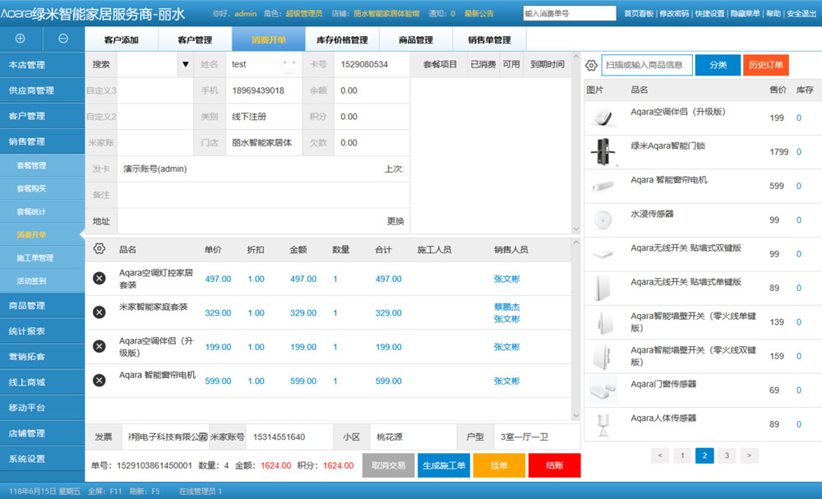The height and width of the screenshot is (499, 822).
Task: Click 绿米Aqara智能门锁 product thumbnail
Action: pos(603,151)
